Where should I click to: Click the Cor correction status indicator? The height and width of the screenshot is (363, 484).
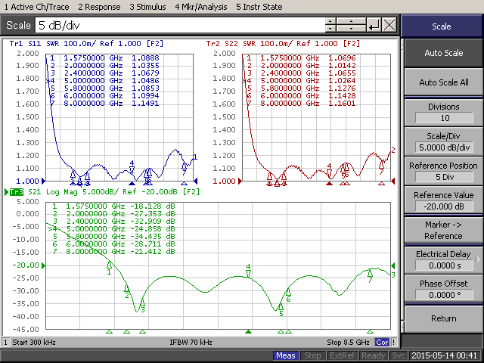coord(382,343)
